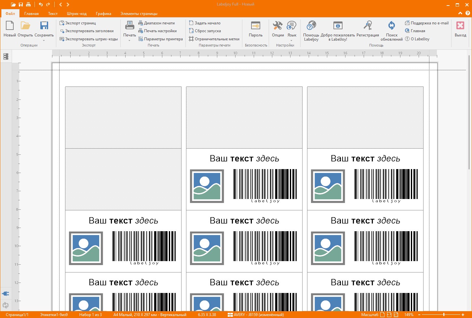The image size is (472, 318).
Task: Increase zoom with the plus button
Action: [463, 315]
